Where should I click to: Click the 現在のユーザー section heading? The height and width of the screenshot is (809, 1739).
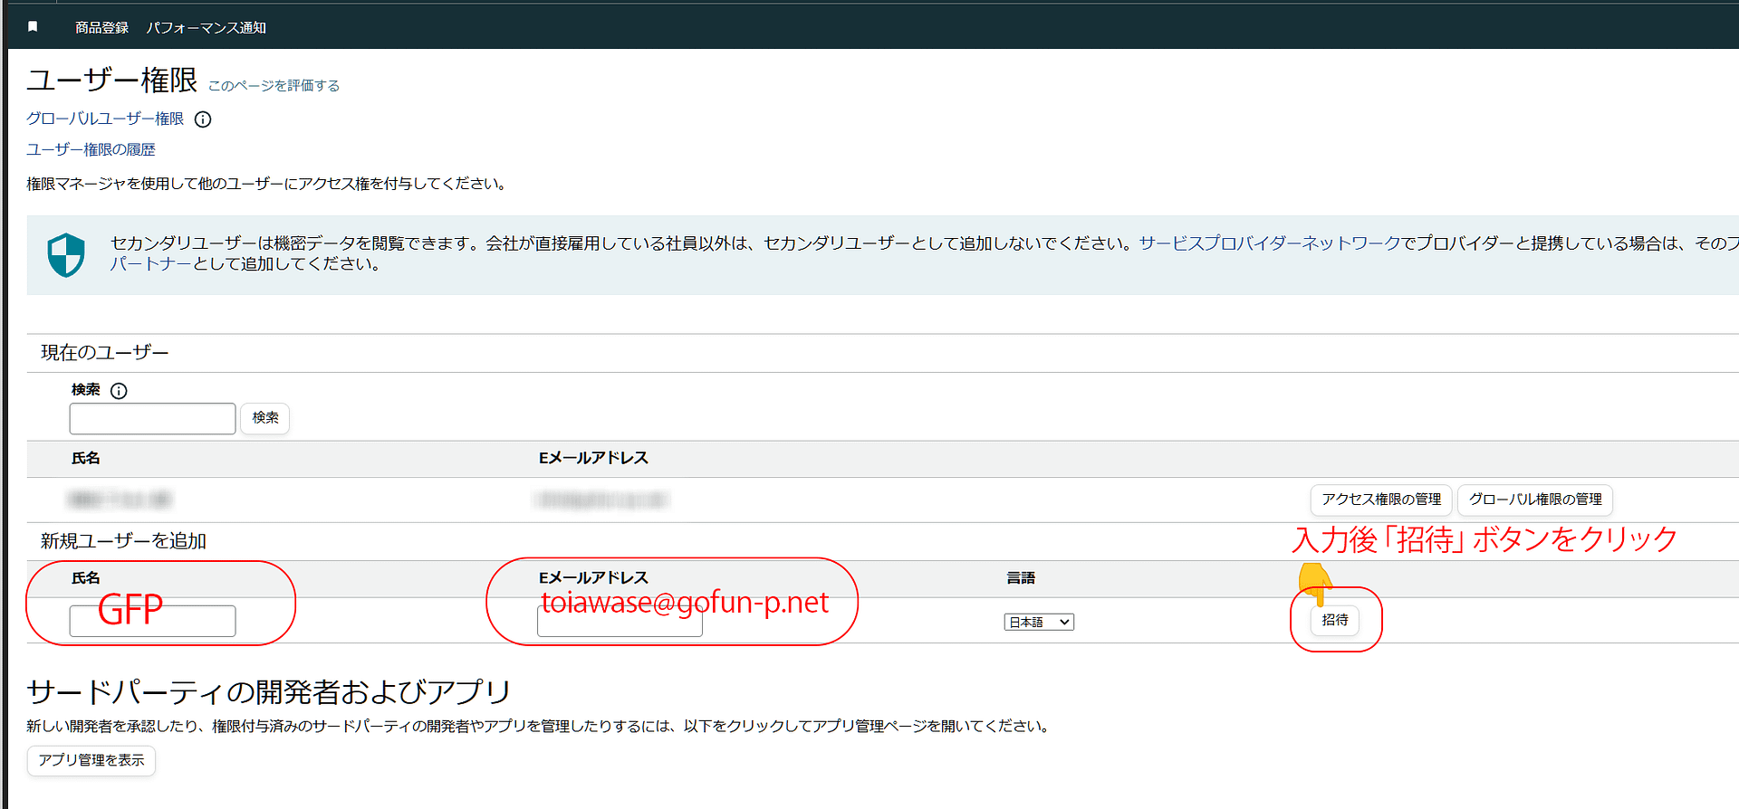105,353
